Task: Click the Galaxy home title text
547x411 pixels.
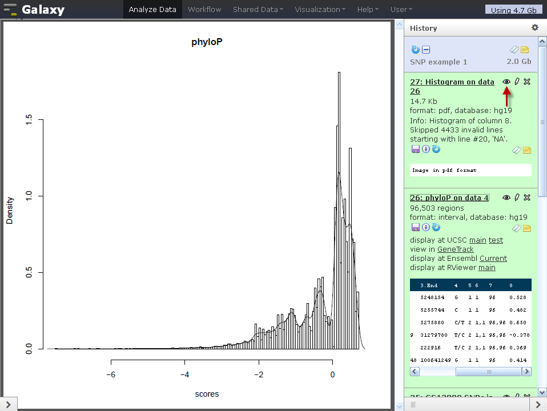Action: 43,10
